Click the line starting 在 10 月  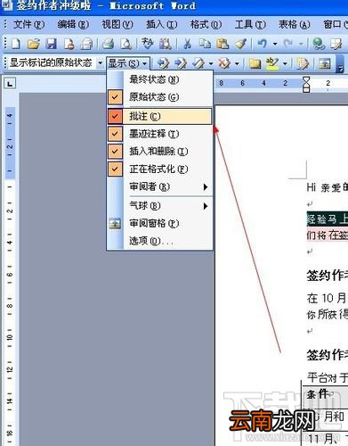(x=327, y=298)
